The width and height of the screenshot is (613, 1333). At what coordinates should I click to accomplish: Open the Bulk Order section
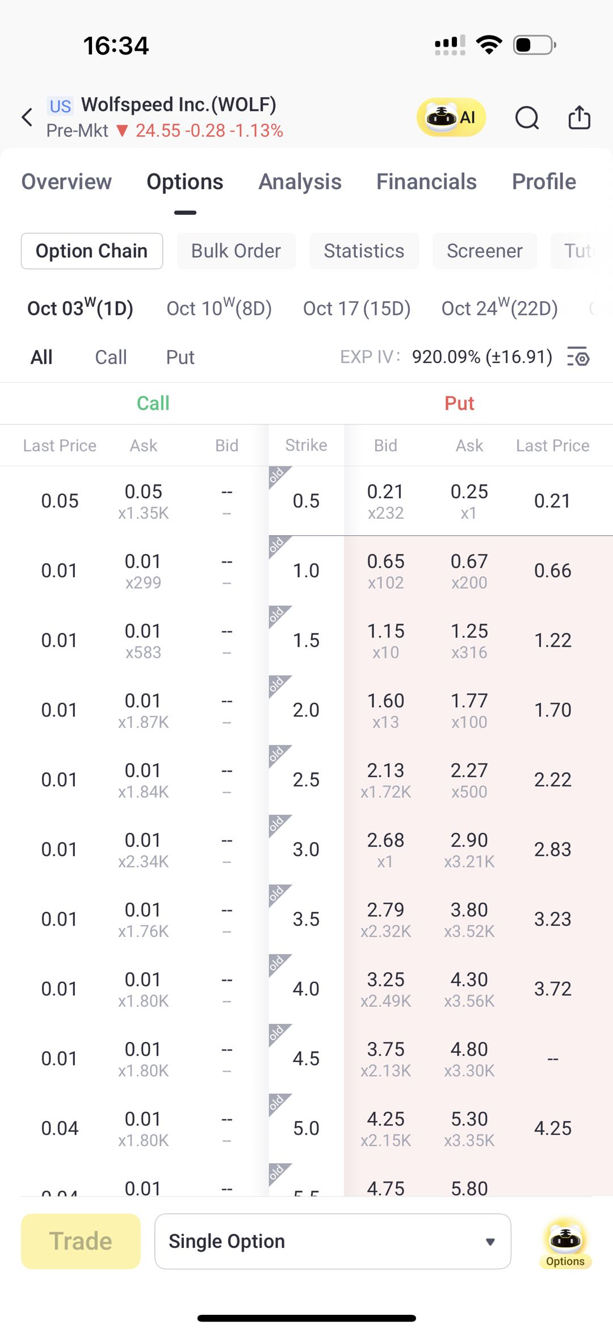tap(236, 251)
